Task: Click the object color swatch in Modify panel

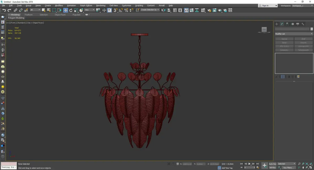Action: 311,29
